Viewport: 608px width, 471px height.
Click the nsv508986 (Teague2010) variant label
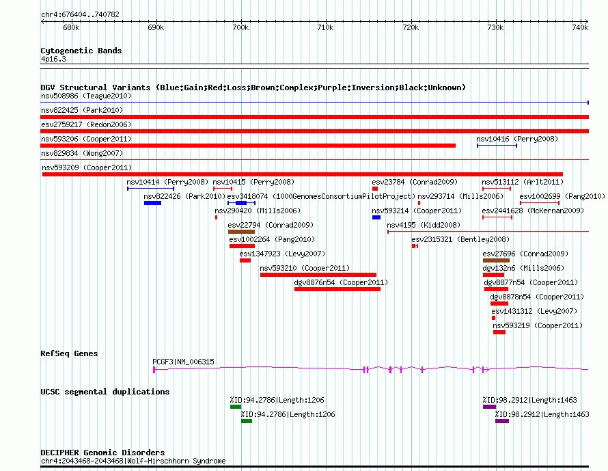coord(86,96)
